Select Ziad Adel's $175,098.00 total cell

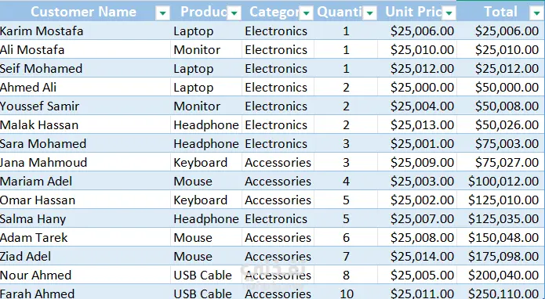click(x=500, y=256)
